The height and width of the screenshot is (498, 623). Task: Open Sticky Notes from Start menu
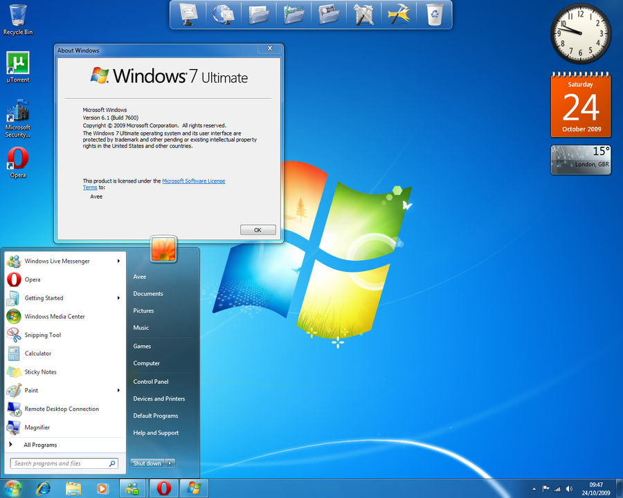pos(65,371)
